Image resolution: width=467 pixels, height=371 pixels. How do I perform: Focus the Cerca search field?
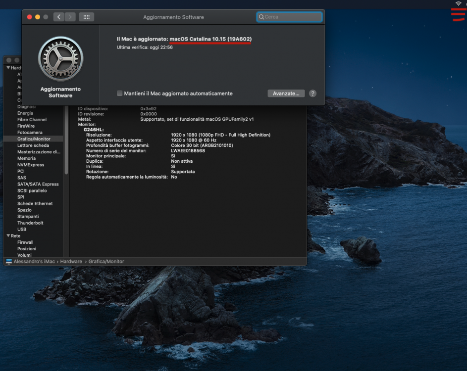coord(289,17)
